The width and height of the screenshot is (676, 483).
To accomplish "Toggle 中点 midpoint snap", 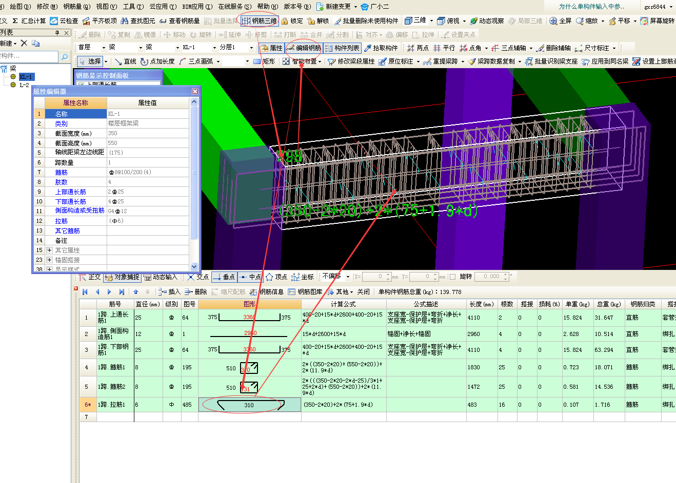I will point(250,277).
